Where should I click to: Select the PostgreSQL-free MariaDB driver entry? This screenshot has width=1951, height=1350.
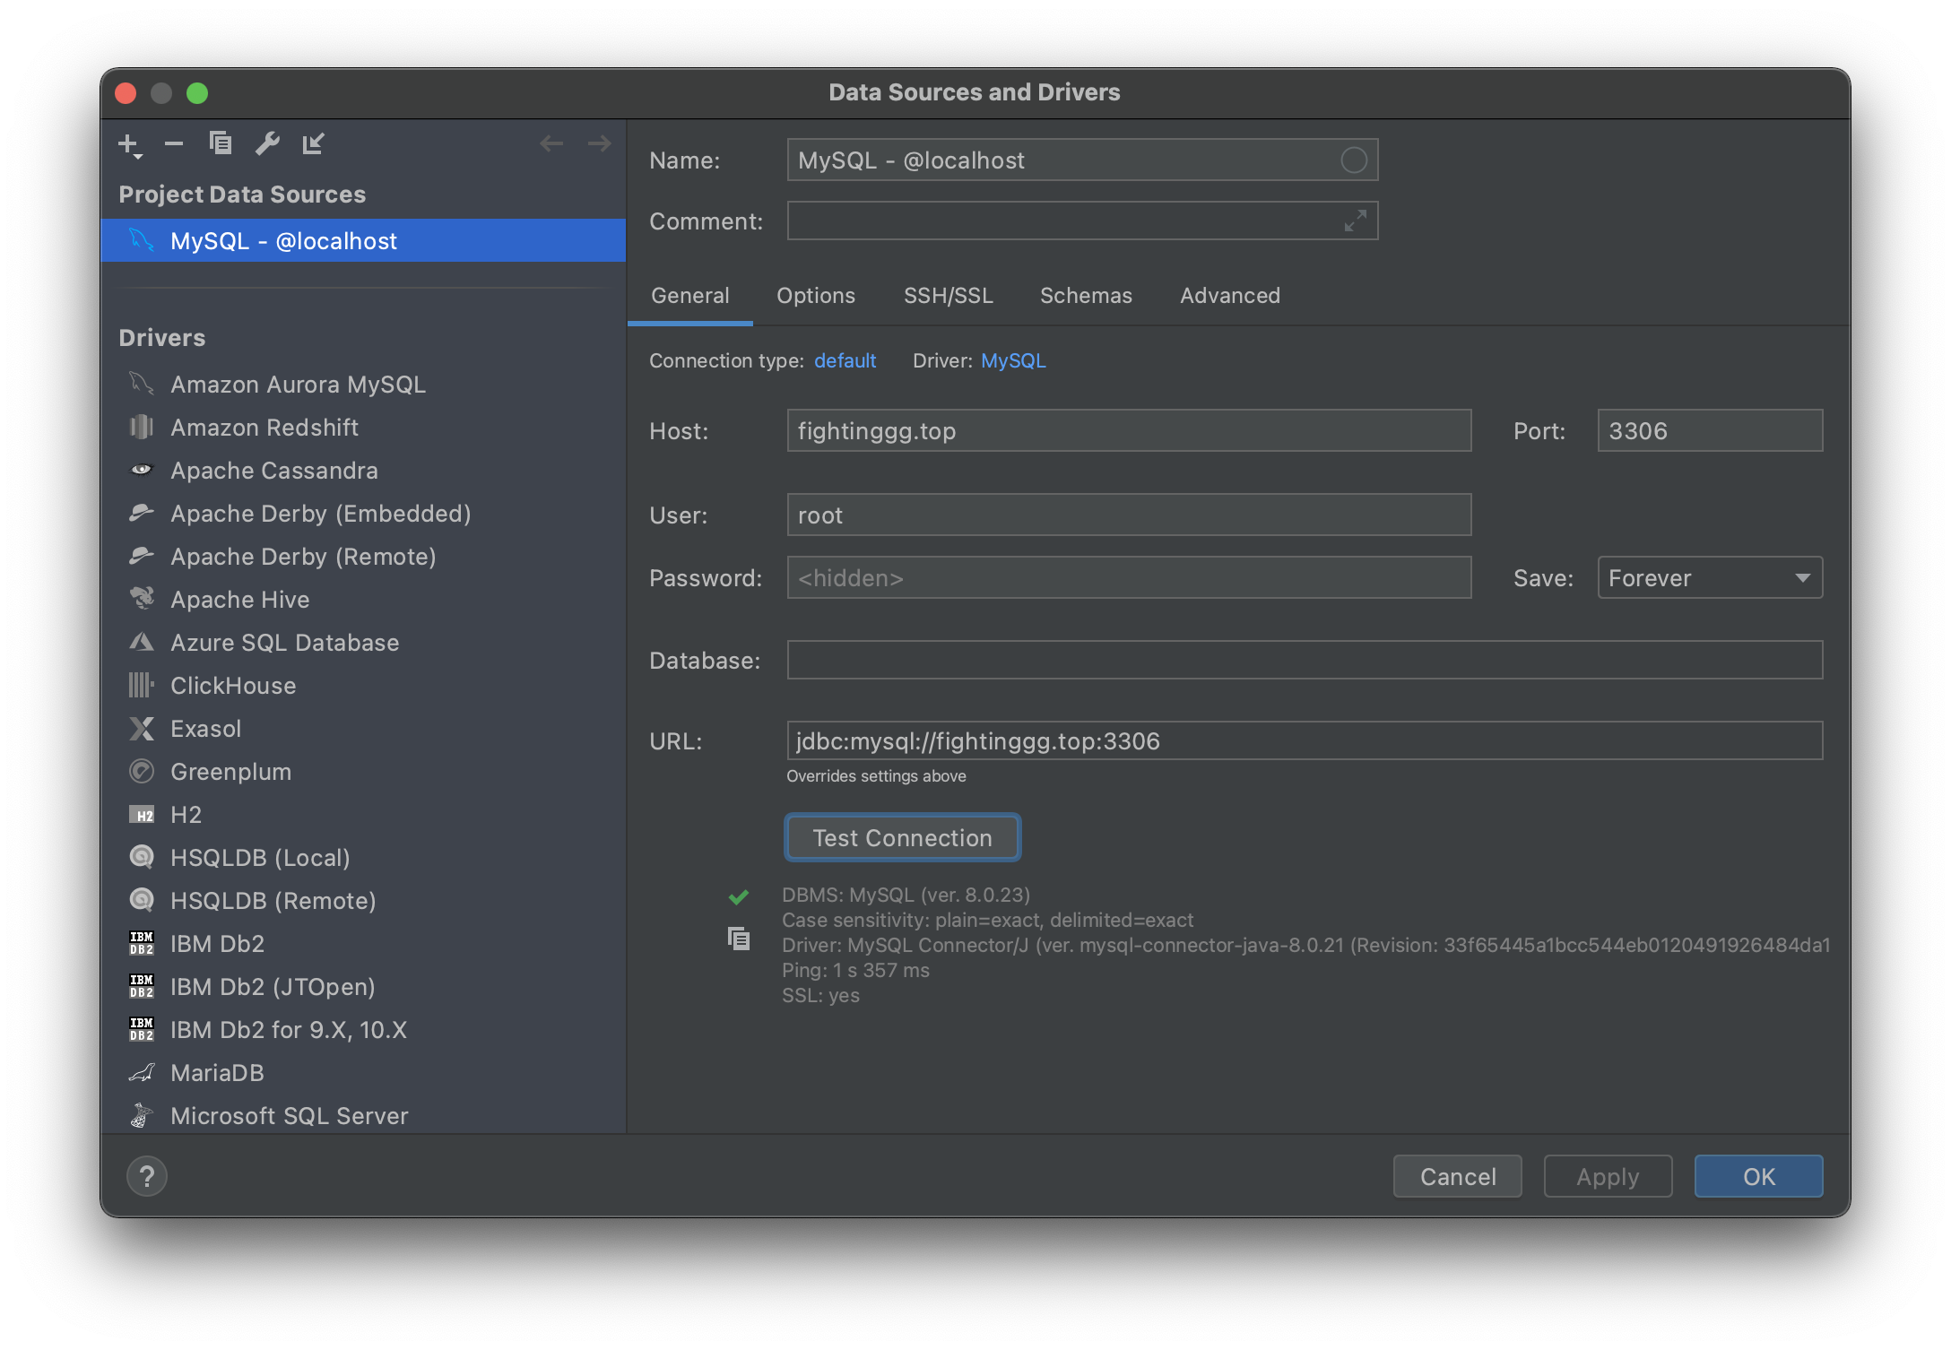pyautogui.click(x=217, y=1073)
